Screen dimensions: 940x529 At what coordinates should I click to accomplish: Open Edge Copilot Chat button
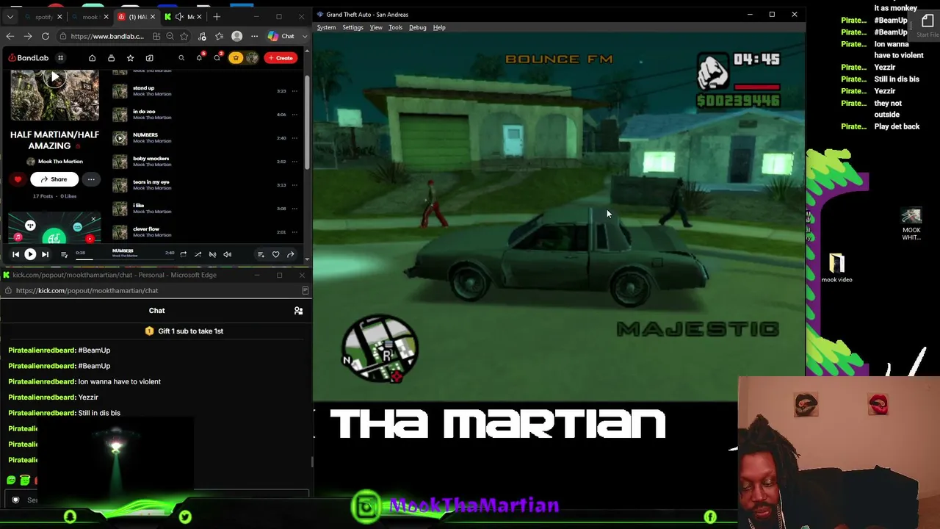coord(281,36)
